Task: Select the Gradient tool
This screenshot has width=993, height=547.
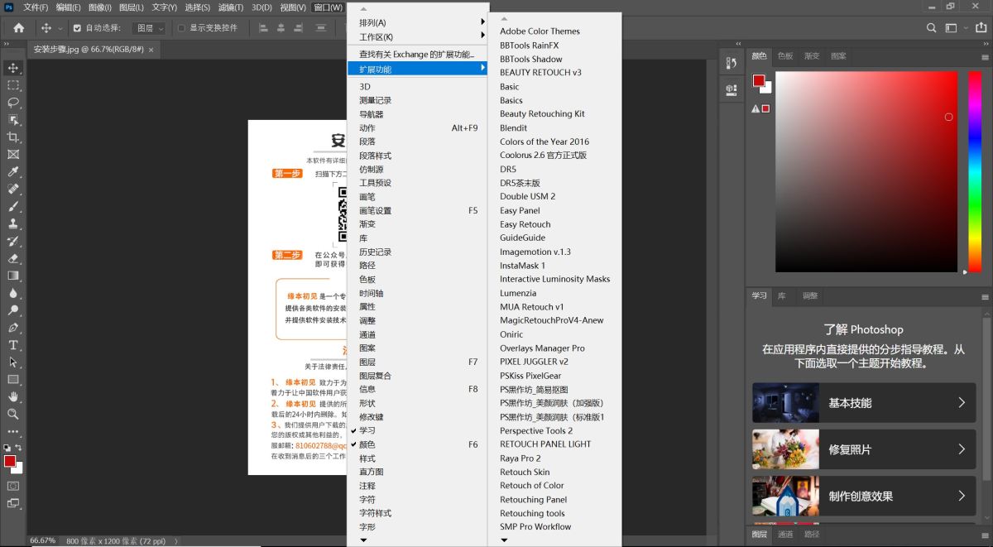Action: pyautogui.click(x=13, y=276)
